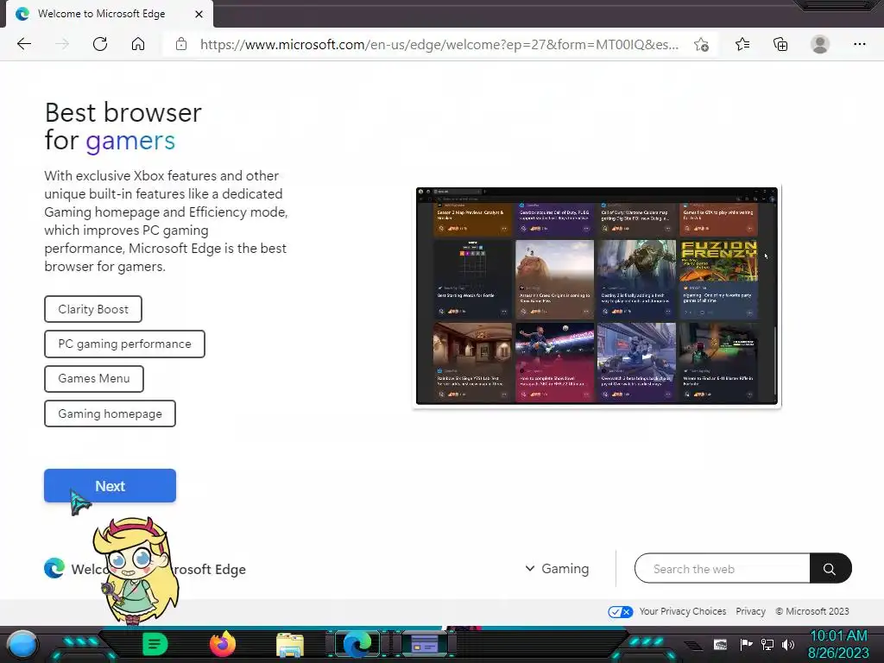Open the home page using the house icon

click(x=138, y=44)
